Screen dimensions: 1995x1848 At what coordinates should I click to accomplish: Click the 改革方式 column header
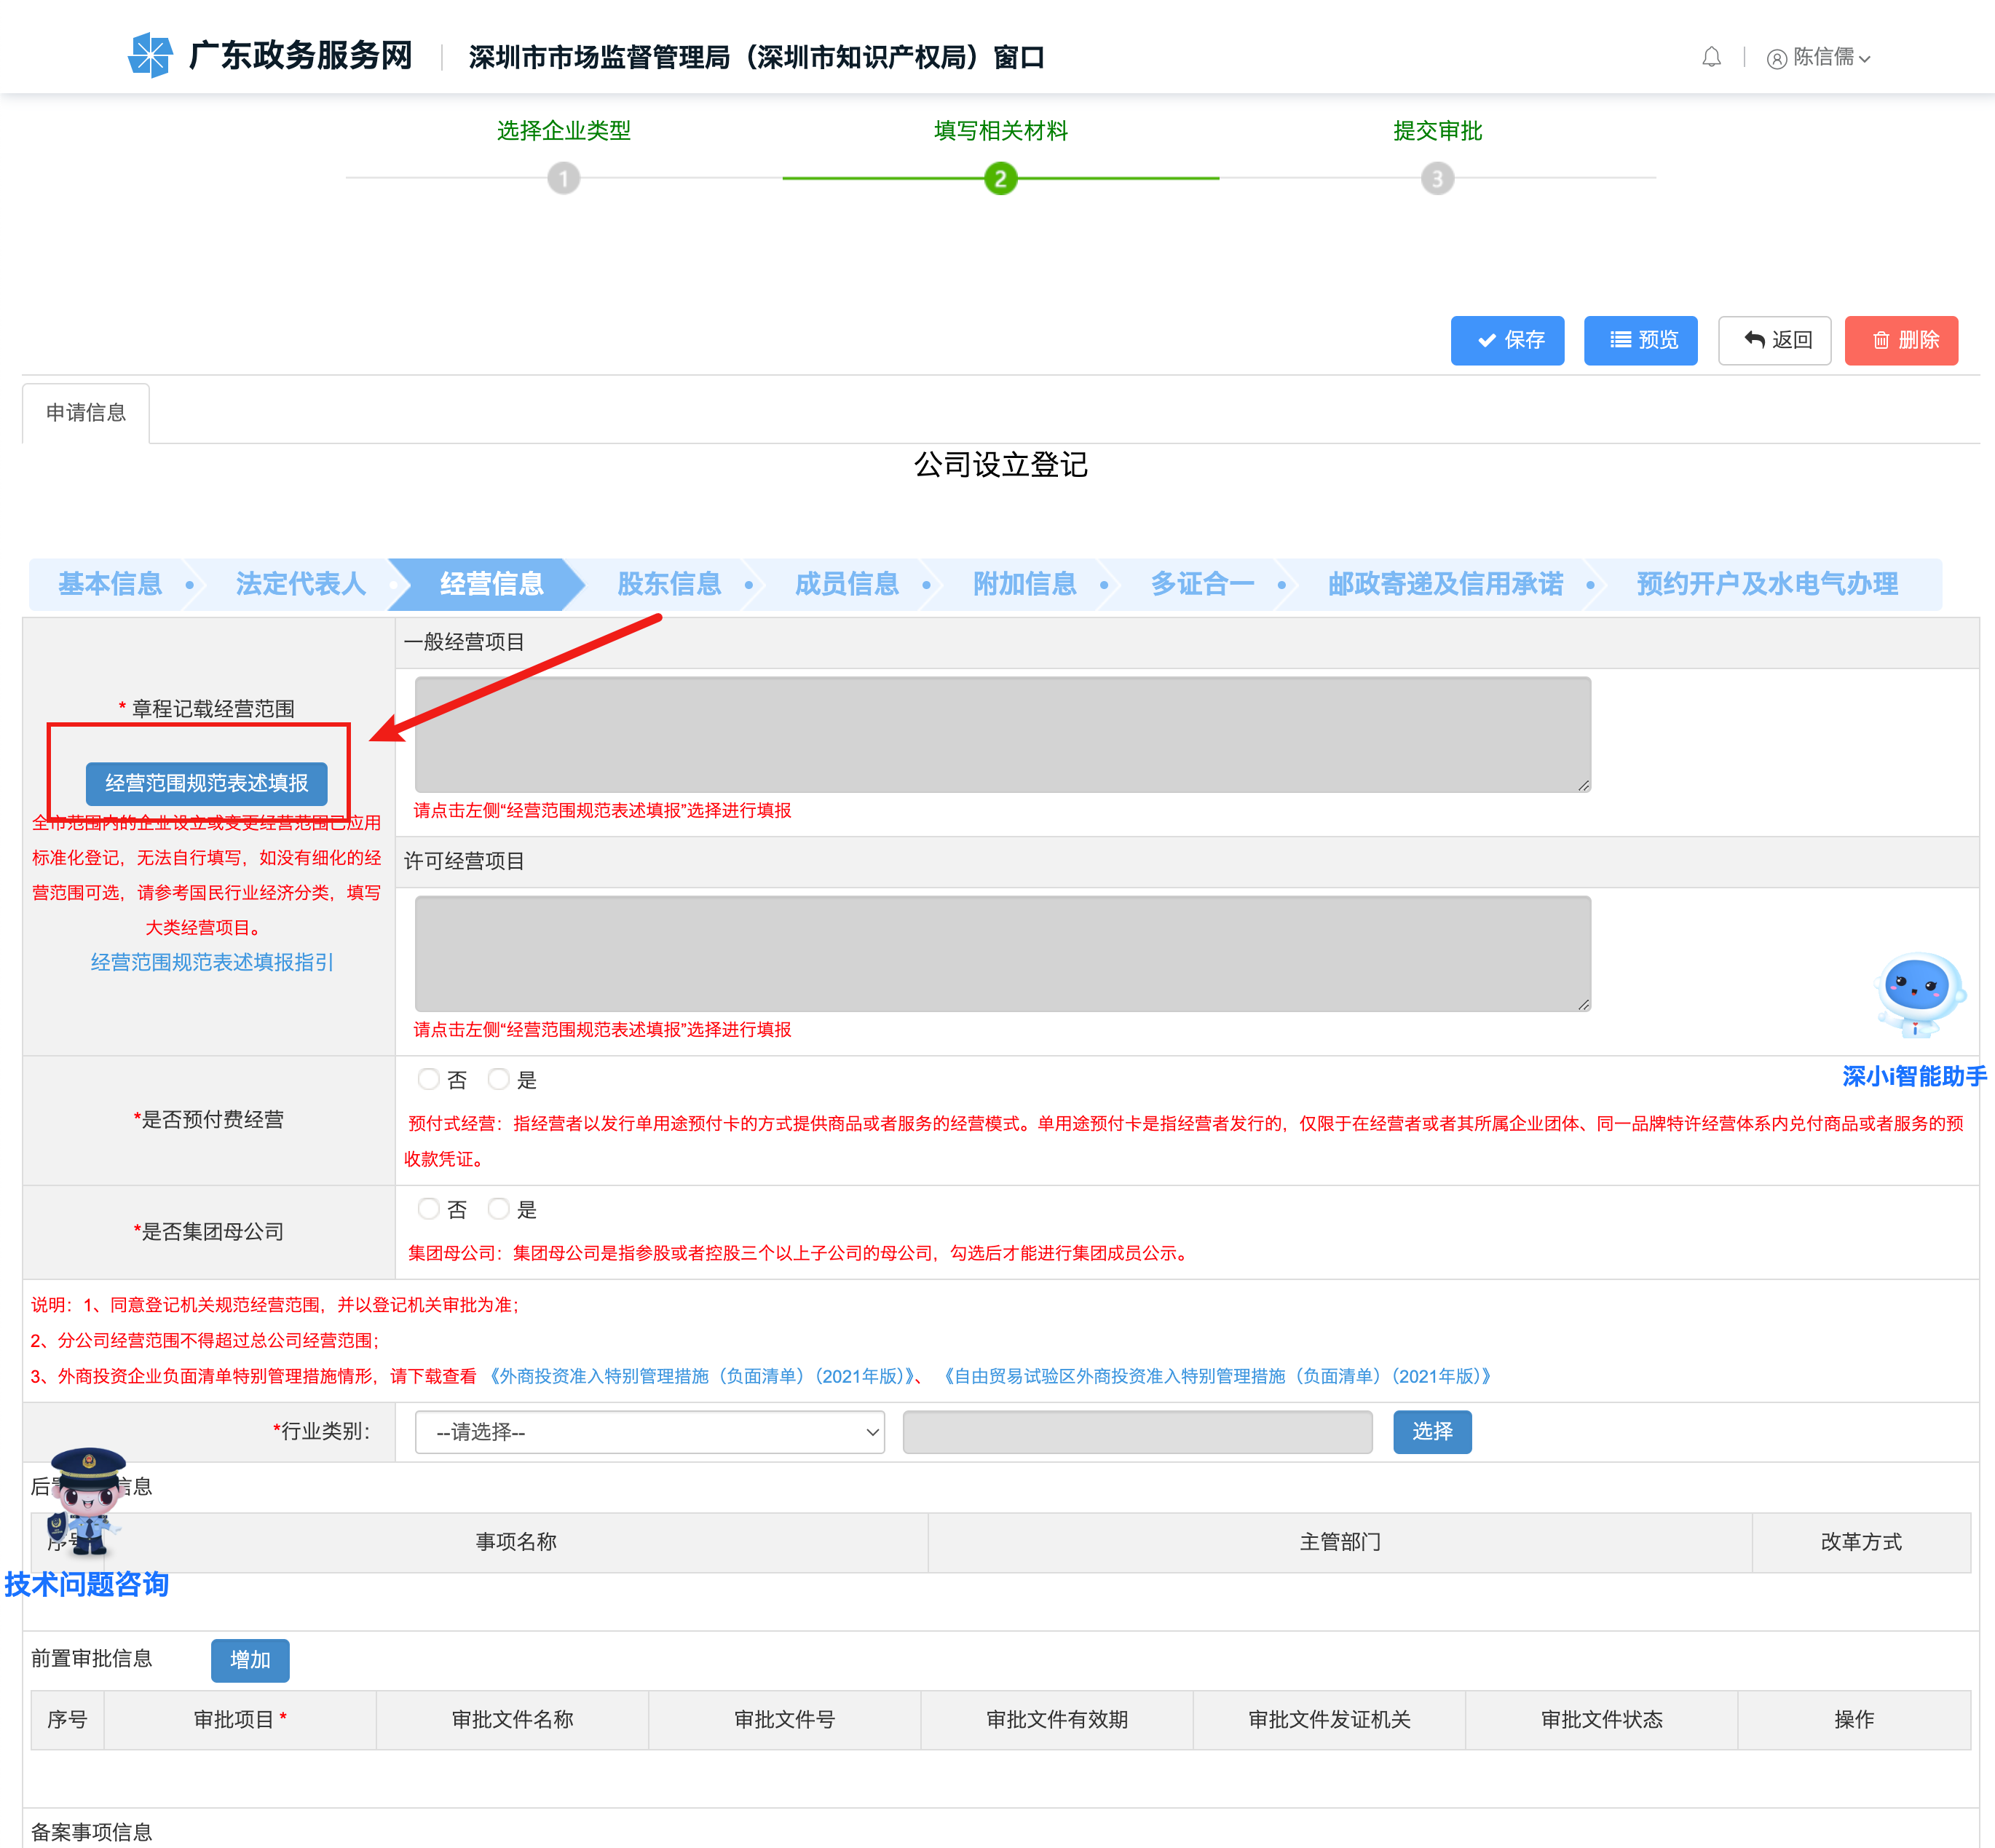pyautogui.click(x=1861, y=1542)
